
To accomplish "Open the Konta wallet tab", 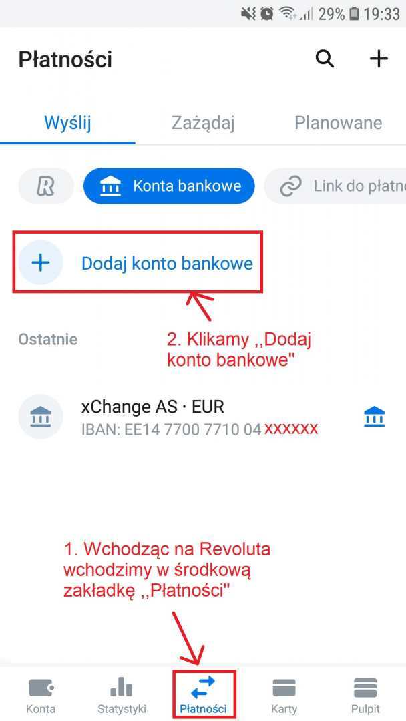I will pyautogui.click(x=41, y=695).
